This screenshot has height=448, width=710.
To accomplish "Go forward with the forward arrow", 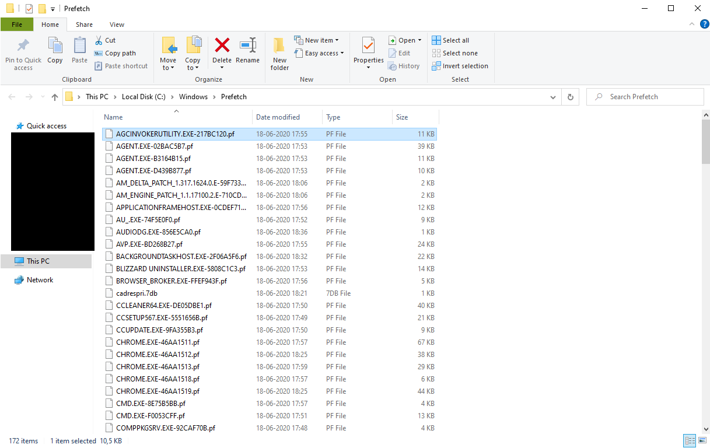I will click(x=29, y=97).
